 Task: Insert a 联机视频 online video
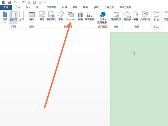[x=116, y=16]
